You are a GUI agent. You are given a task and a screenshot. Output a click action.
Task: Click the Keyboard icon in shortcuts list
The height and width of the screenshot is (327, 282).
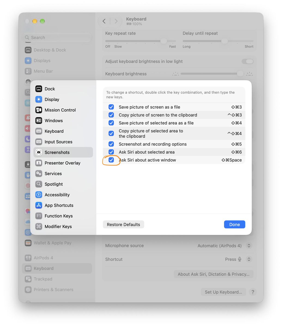pos(39,131)
